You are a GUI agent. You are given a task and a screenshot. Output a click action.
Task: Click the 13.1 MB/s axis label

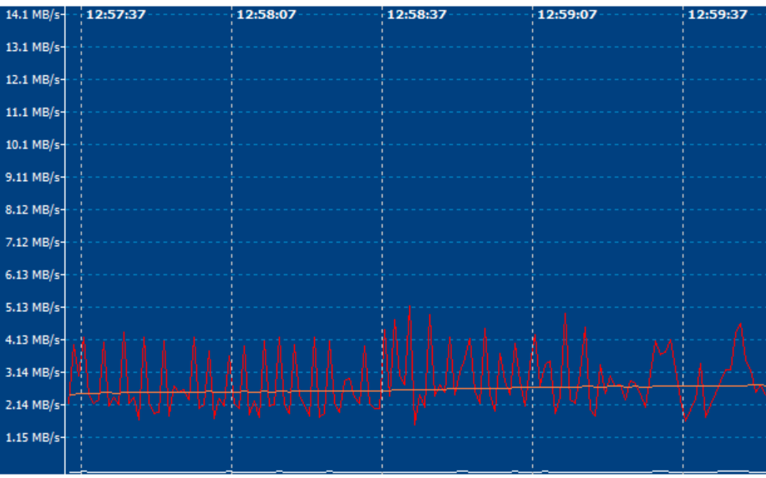(x=33, y=47)
